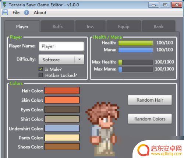The height and width of the screenshot is (158, 184).
Task: Click the Max Health value 100/1000
Action: pos(164,62)
